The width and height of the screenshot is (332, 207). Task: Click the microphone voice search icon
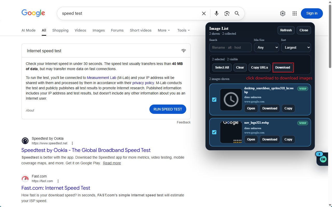[217, 13]
